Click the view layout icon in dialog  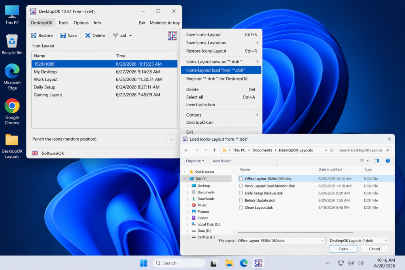pyautogui.click(x=362, y=161)
